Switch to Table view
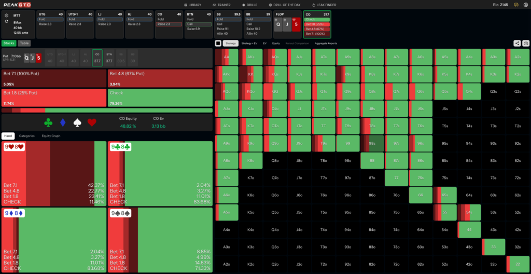Screen dimensions: 531x274 click(24, 43)
